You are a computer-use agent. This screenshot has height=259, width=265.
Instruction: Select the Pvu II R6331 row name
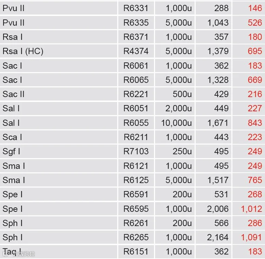pos(14,8)
